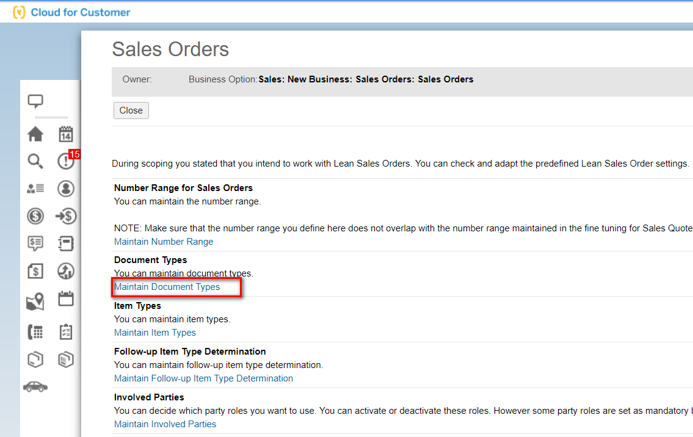Select the coin icon for sales data
The width and height of the screenshot is (693, 437).
click(x=35, y=215)
